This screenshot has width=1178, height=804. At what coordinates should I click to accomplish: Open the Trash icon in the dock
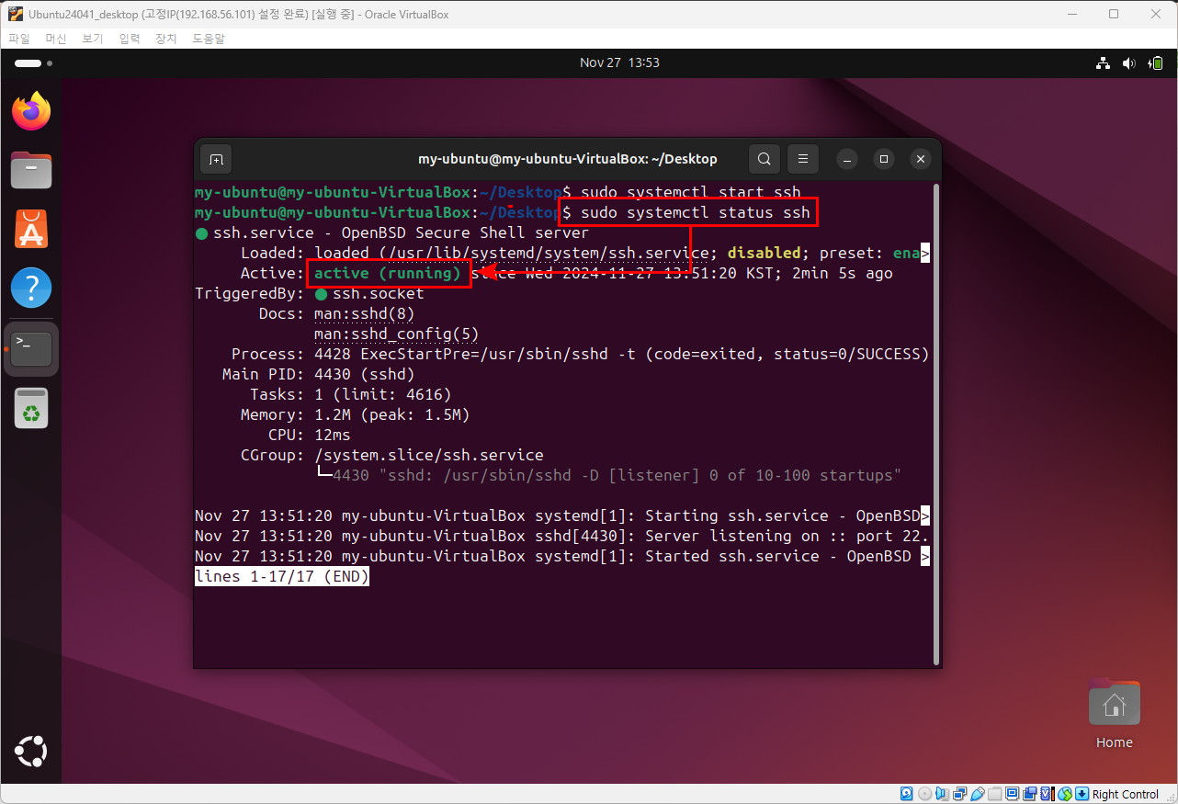click(x=31, y=408)
